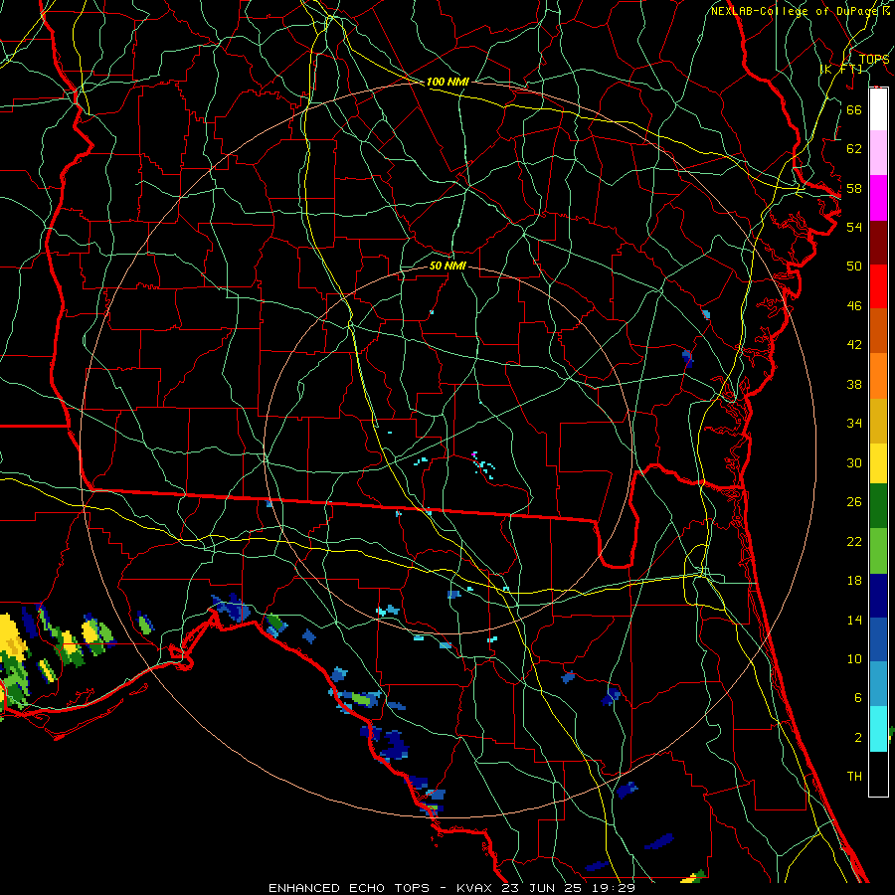
Task: Click the navy blue legend swatch
Action: [878, 596]
